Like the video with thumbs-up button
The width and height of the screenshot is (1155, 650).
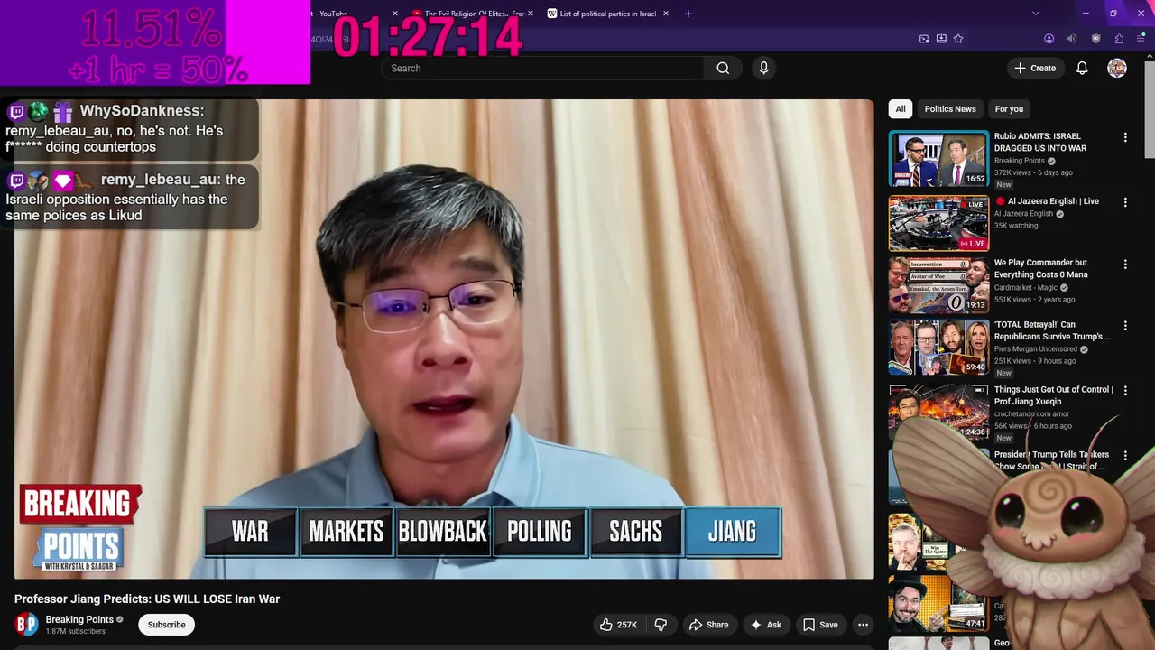point(618,625)
